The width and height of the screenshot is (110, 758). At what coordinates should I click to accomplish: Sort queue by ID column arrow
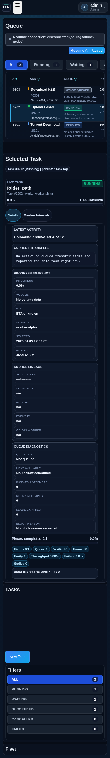point(16,79)
